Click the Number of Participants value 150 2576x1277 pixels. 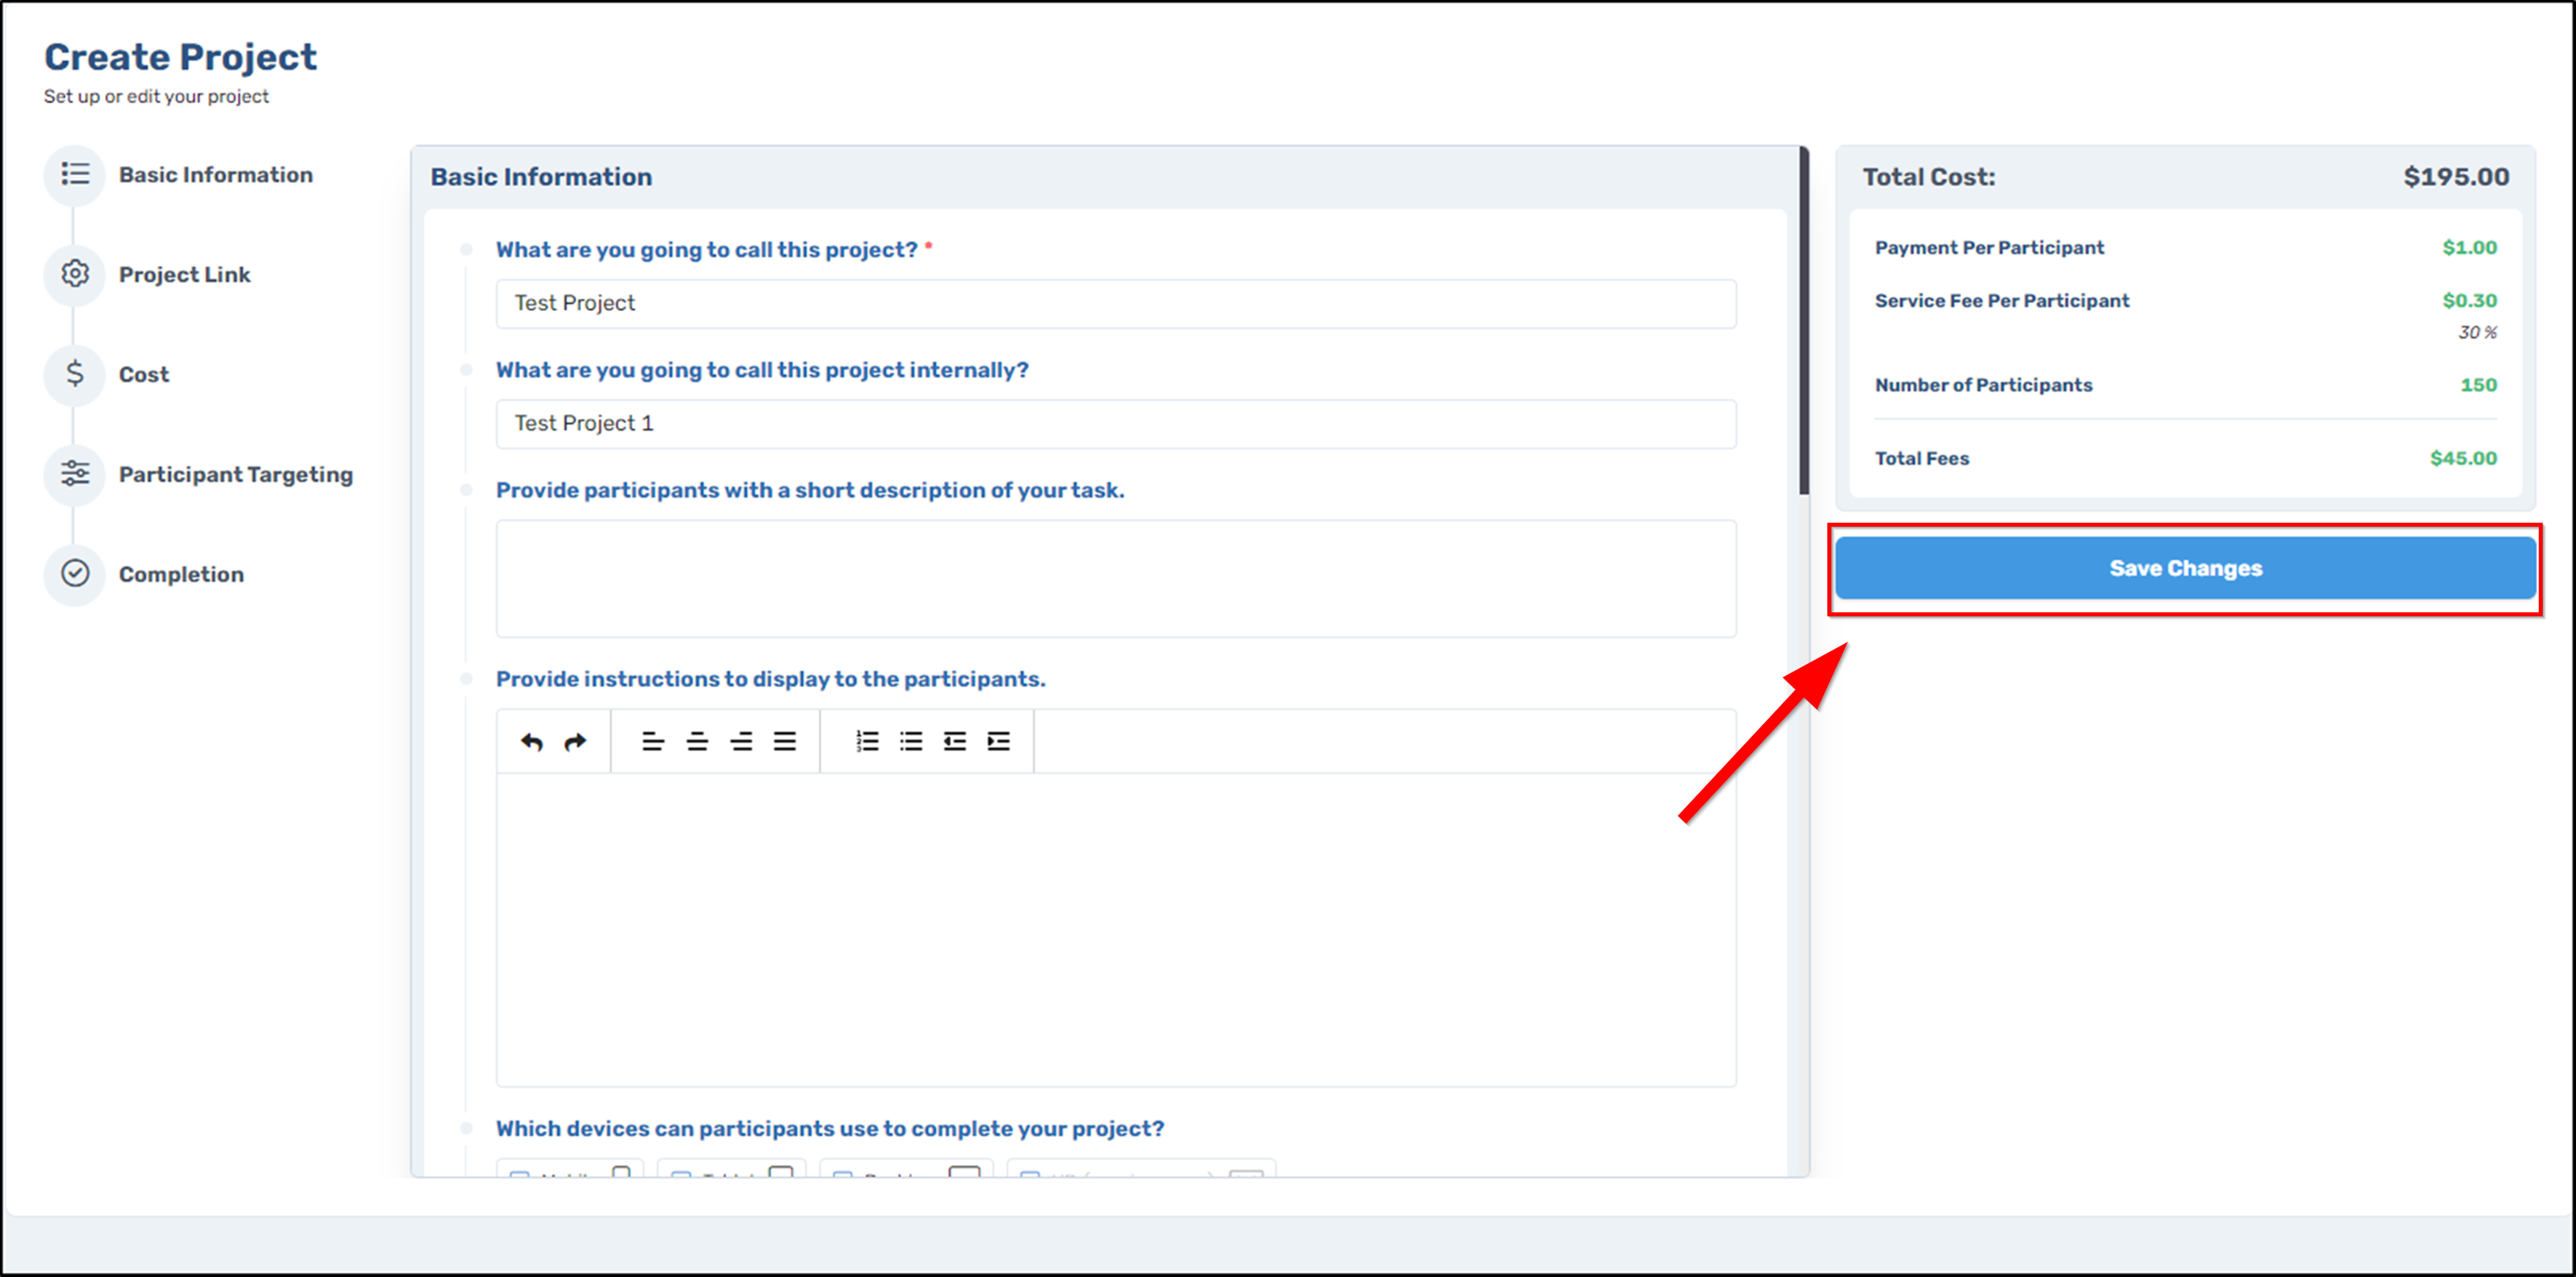pyautogui.click(x=2478, y=384)
